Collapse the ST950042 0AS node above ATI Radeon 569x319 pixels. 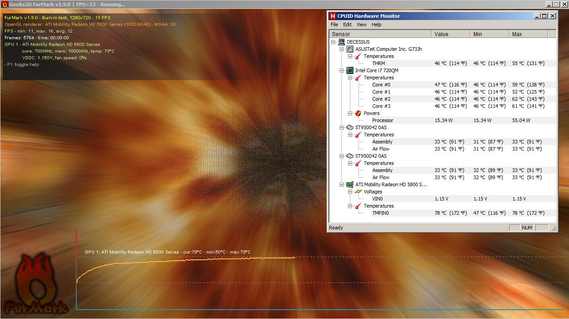point(342,156)
